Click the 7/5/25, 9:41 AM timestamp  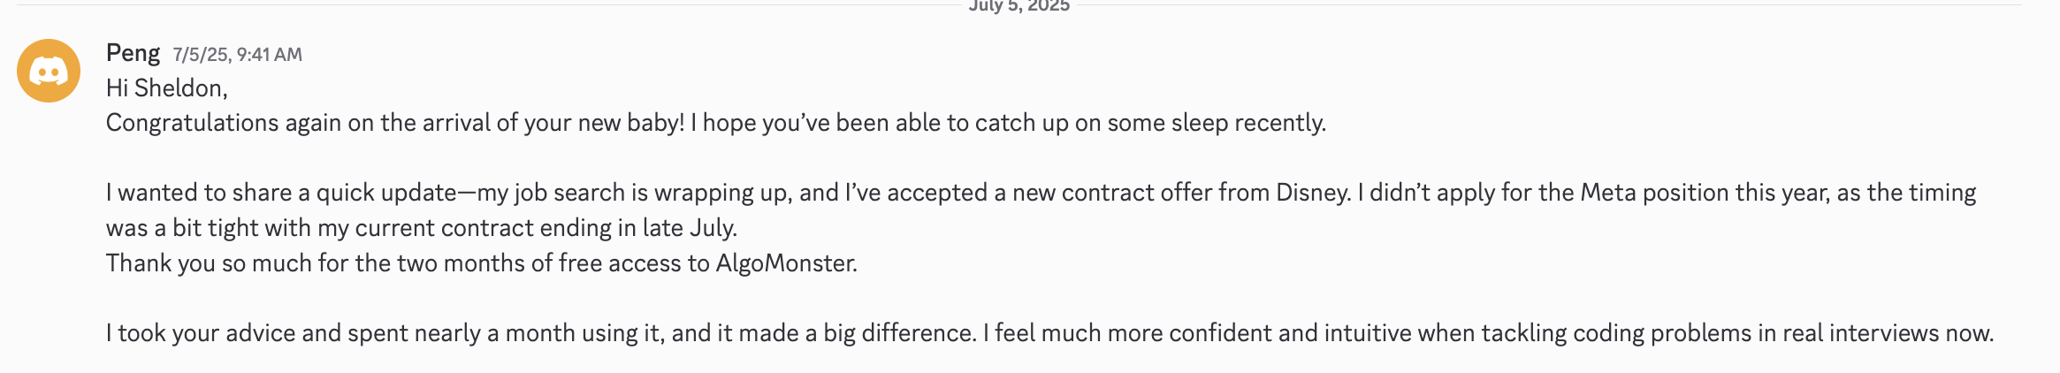[237, 55]
